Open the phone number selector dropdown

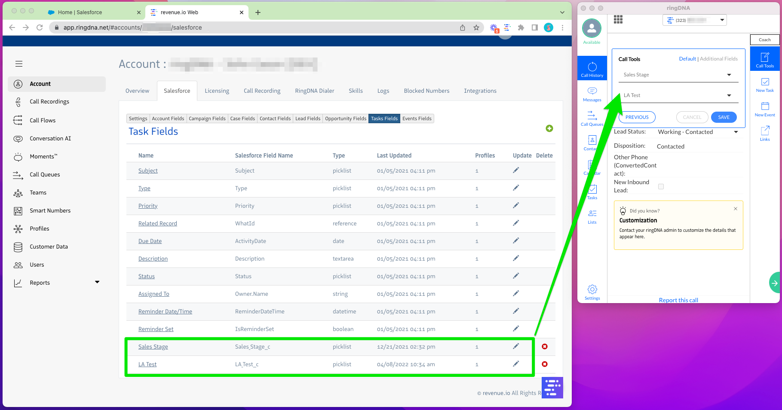(695, 20)
